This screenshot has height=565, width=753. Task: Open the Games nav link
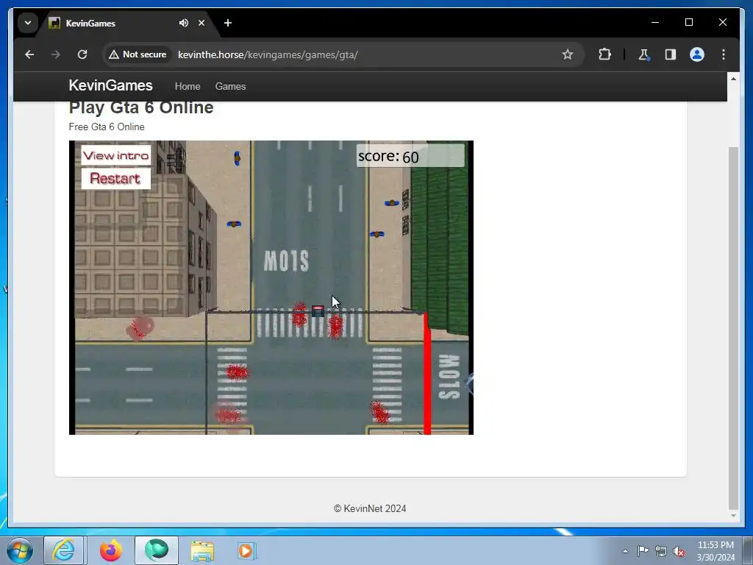pyautogui.click(x=230, y=87)
